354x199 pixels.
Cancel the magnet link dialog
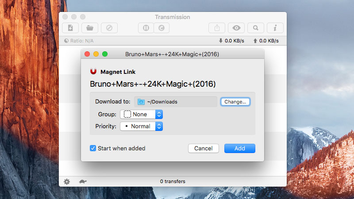click(204, 148)
